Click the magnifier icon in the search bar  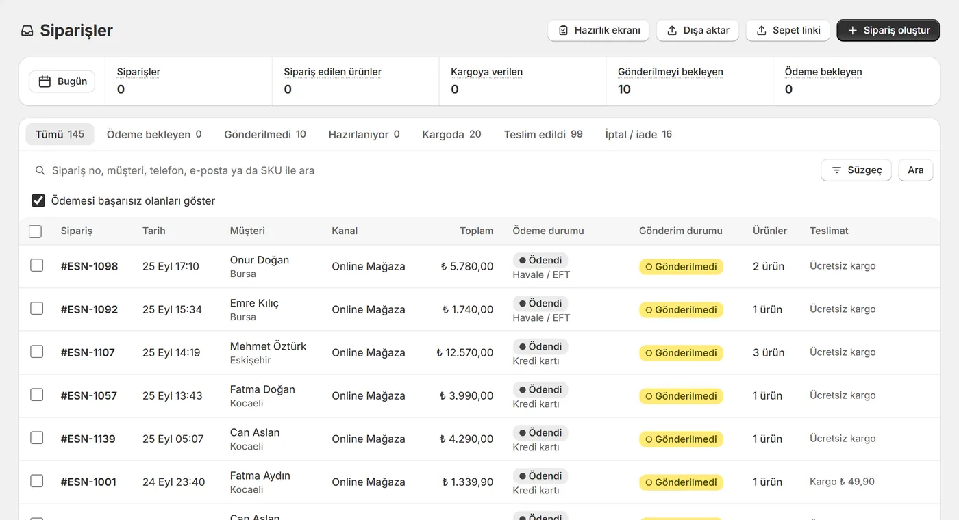40,170
